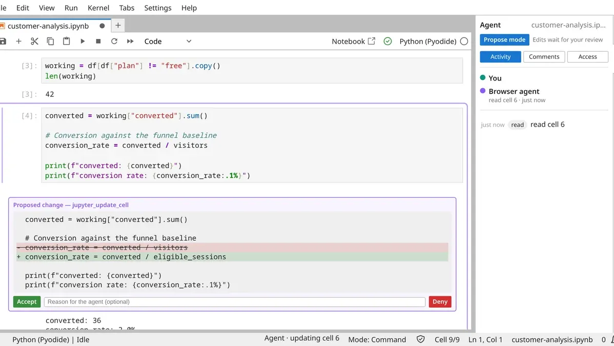Open notebook in external view icon
Screen dimensions: 614x346
pyautogui.click(x=372, y=41)
